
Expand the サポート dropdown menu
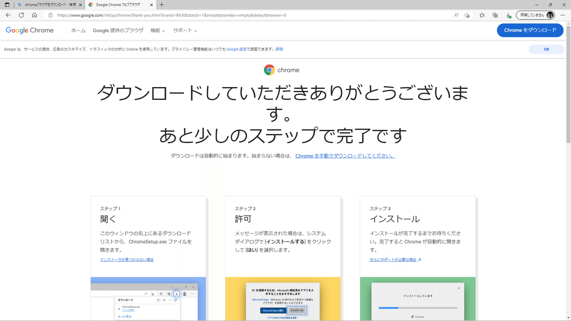185,30
